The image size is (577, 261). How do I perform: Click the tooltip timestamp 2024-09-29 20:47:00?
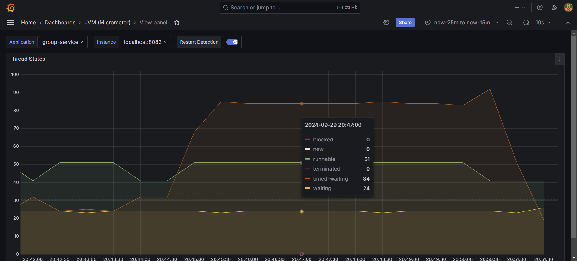click(x=333, y=125)
